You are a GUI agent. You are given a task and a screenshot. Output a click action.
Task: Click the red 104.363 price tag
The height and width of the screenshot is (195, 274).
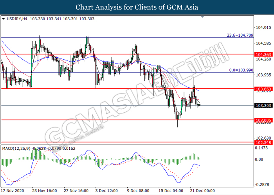point(263,55)
